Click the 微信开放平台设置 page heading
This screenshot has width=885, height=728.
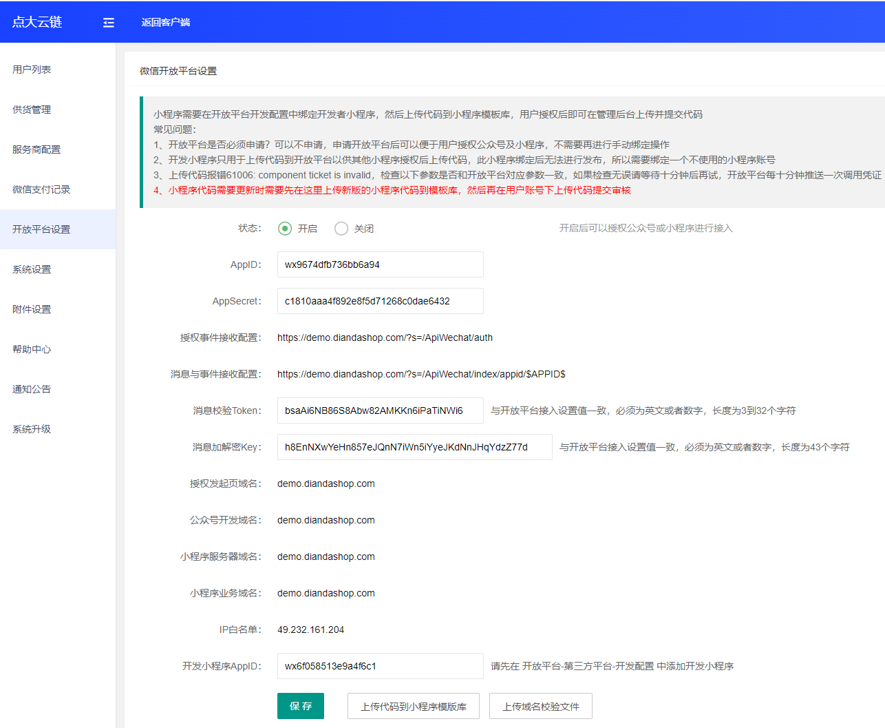(x=178, y=71)
